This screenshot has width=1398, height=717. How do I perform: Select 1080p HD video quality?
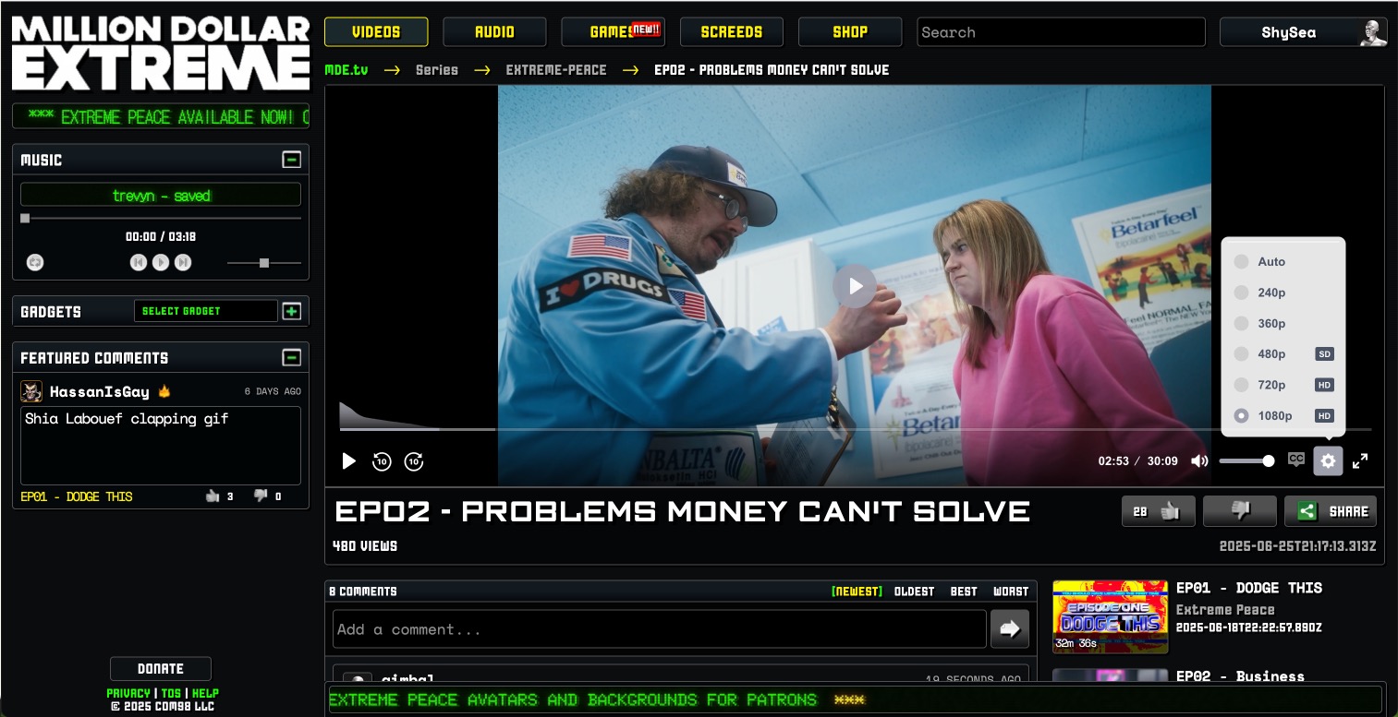1283,416
